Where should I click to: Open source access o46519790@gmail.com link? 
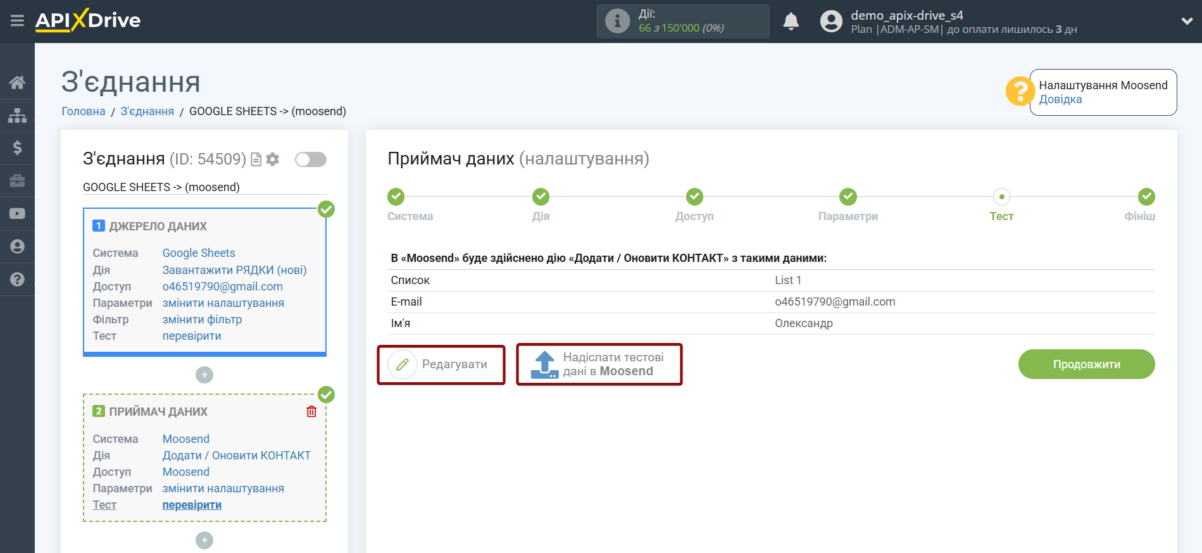(223, 287)
